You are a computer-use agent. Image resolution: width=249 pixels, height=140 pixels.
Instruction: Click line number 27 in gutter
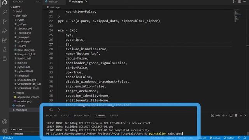coord(51,44)
